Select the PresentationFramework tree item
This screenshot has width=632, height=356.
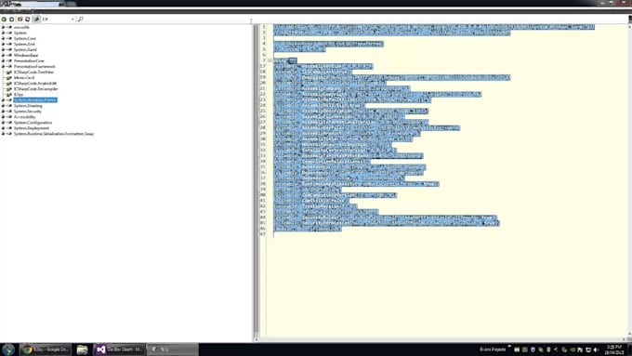(x=34, y=67)
